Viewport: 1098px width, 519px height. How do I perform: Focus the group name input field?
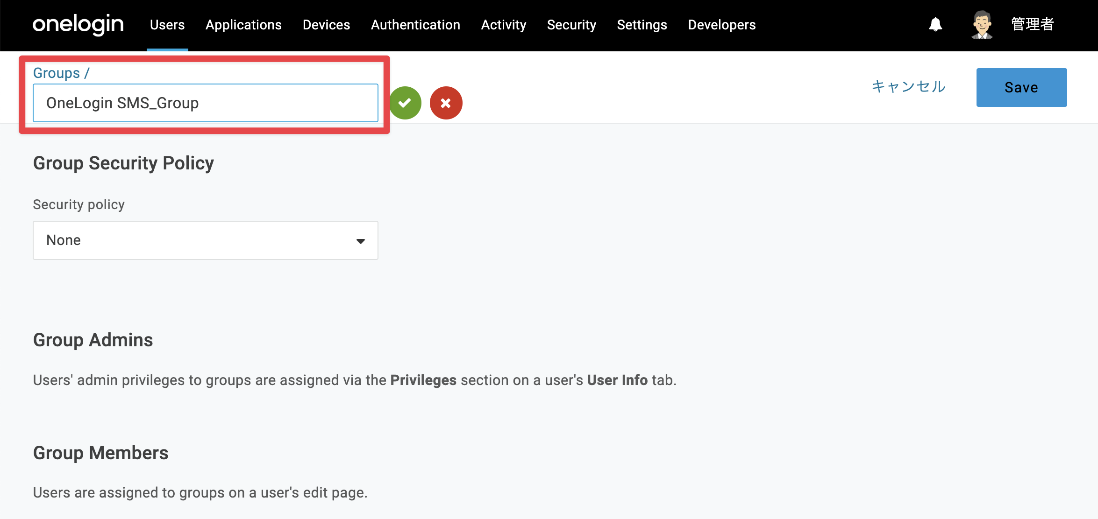(x=206, y=103)
